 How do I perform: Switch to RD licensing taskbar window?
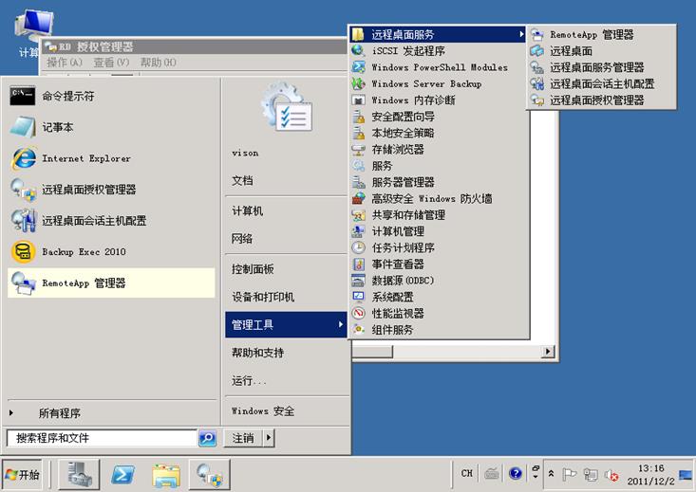210,475
